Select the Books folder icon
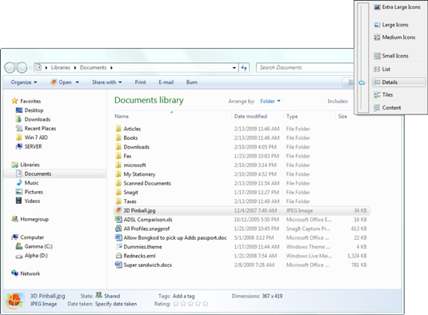Image resolution: width=428 pixels, height=315 pixels. pos(118,138)
